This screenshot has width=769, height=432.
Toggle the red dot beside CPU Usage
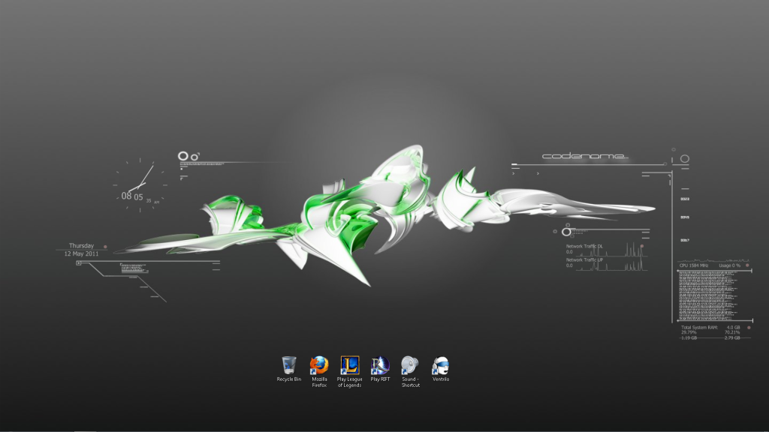(747, 265)
